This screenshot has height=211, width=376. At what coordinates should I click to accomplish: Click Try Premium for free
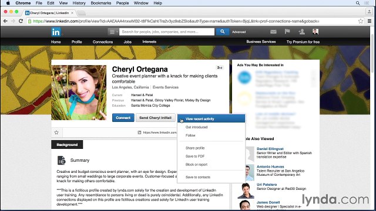pos(303,42)
